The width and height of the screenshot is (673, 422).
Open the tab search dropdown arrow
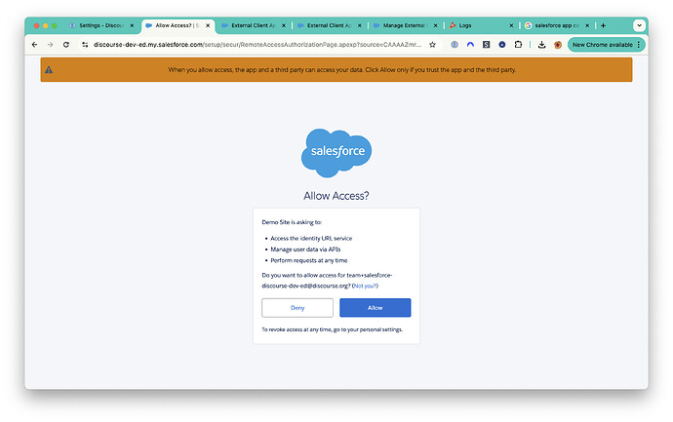639,25
